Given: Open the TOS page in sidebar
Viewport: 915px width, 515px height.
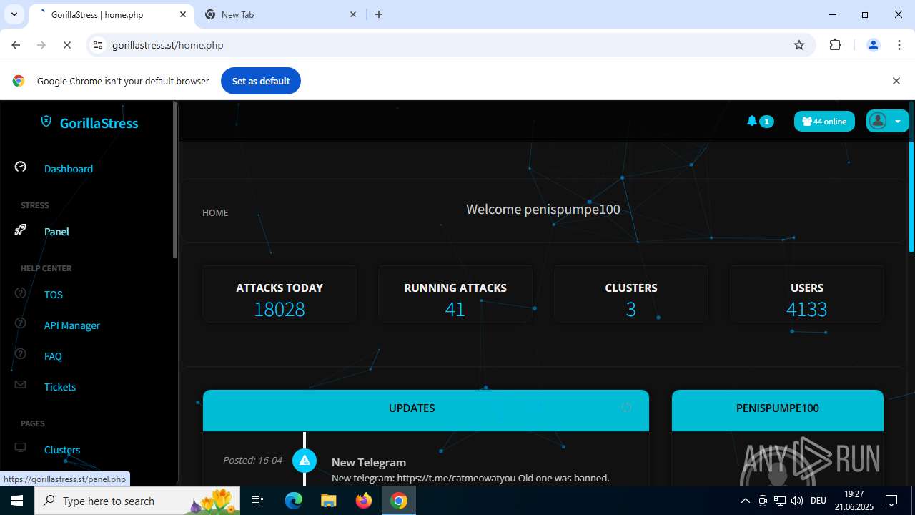Looking at the screenshot, I should pos(54,295).
